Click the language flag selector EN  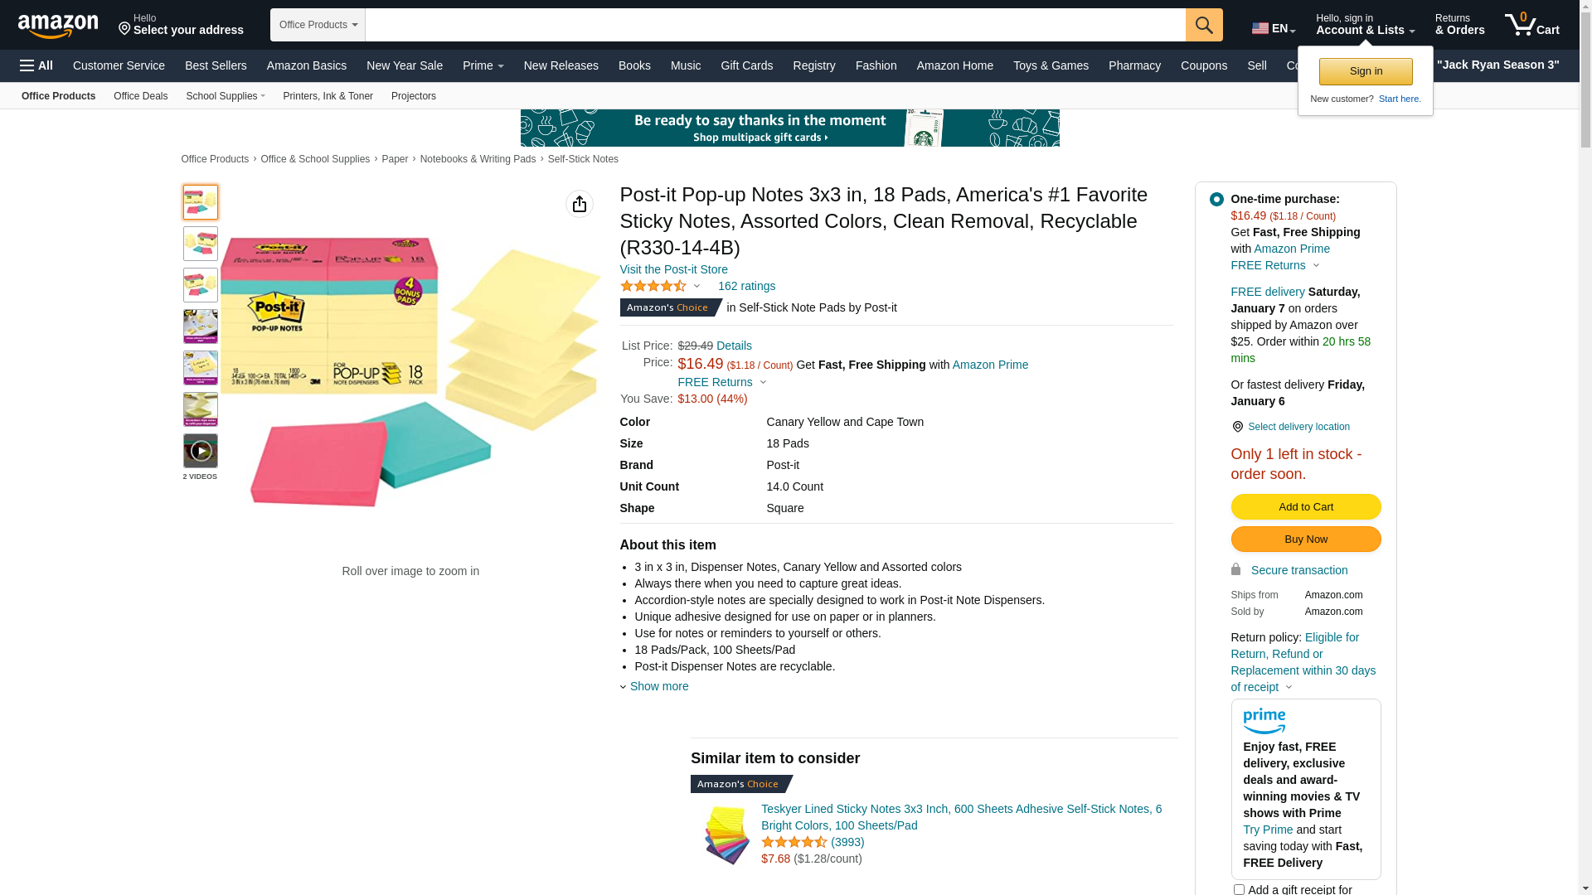tap(1274, 28)
